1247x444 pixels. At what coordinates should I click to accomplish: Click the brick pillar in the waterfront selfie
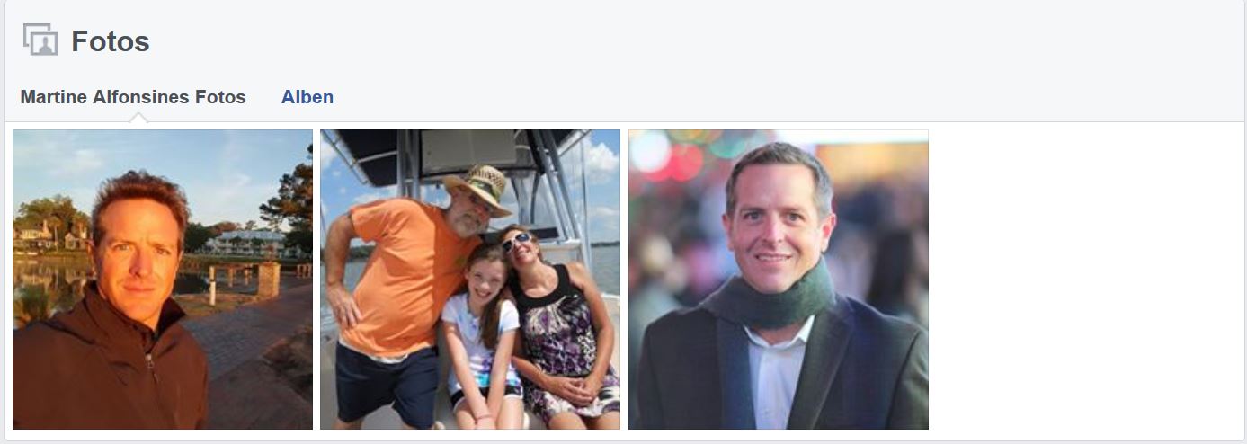[x=268, y=279]
